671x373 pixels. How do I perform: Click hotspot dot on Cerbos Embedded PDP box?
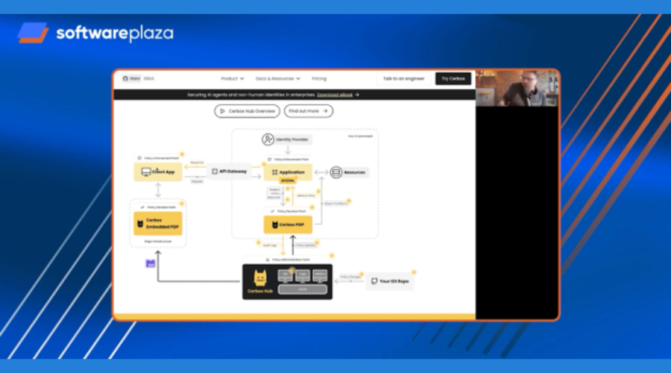(181, 204)
